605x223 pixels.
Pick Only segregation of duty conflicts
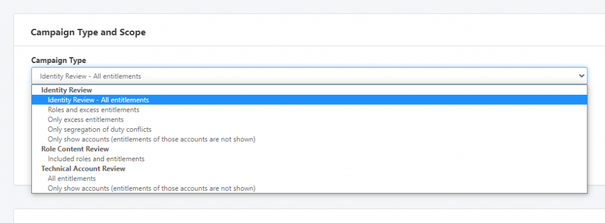click(x=310, y=129)
